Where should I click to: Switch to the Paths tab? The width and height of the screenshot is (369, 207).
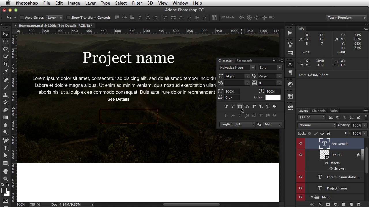pyautogui.click(x=334, y=111)
